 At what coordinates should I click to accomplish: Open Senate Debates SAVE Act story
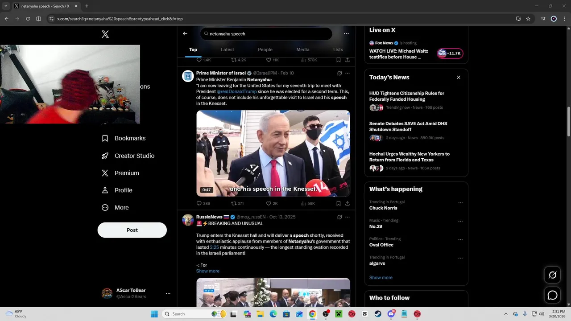click(408, 127)
